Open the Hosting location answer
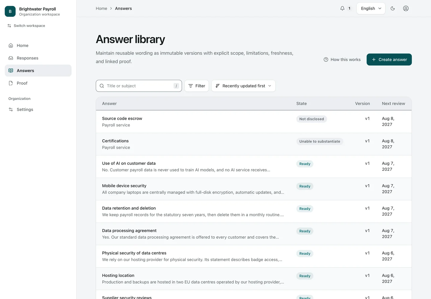 [x=254, y=279]
